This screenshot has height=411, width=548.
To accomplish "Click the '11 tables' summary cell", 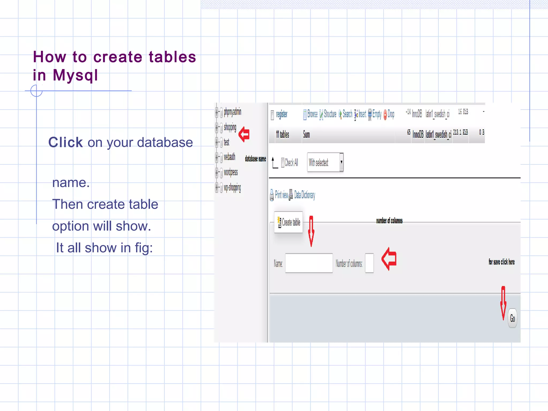I will click(x=283, y=134).
